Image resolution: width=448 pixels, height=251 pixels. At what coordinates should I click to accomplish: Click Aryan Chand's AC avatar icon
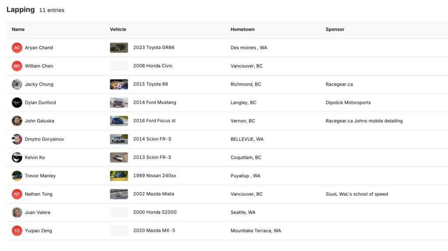[17, 48]
